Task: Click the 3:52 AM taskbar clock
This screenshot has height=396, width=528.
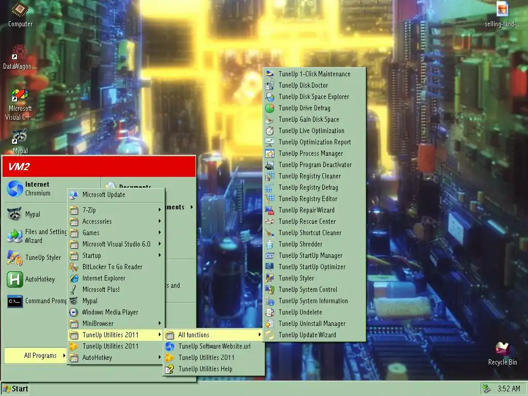Action: pos(509,389)
